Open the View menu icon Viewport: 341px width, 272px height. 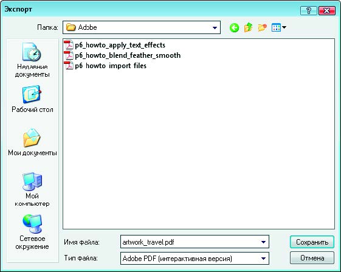(278, 27)
